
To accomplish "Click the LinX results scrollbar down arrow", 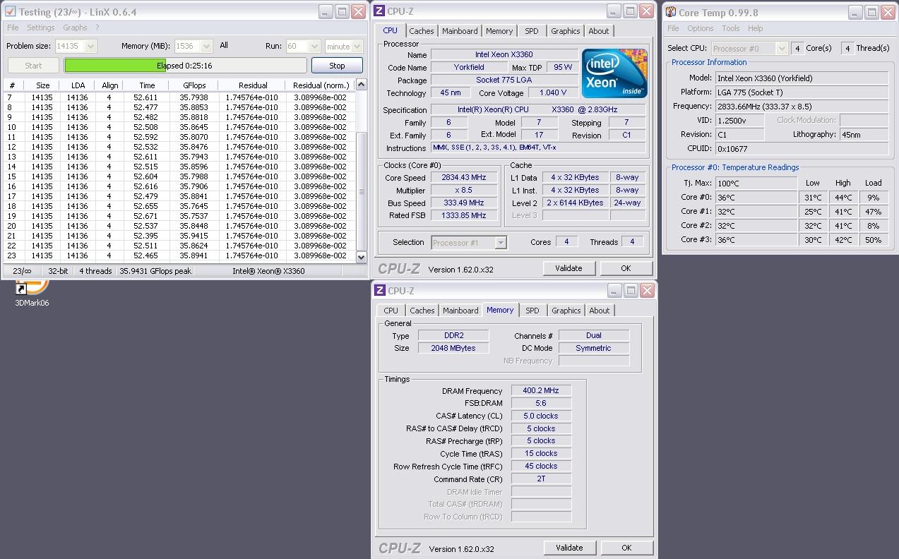I will tap(361, 257).
